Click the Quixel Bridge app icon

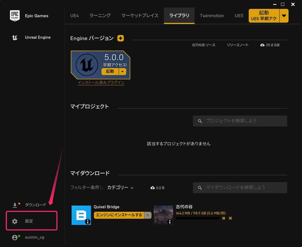81,215
